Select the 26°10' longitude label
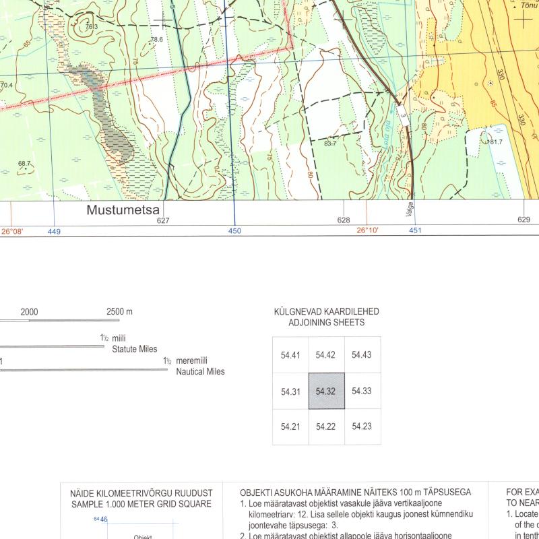This screenshot has width=539, height=539. (368, 230)
